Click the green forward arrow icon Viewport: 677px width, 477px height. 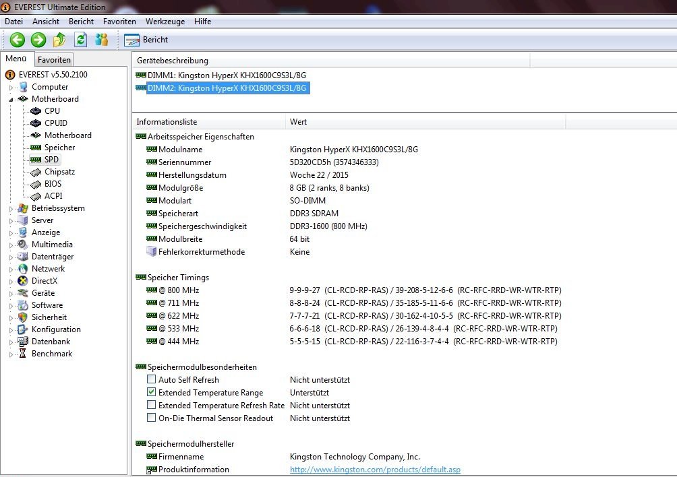pos(38,40)
